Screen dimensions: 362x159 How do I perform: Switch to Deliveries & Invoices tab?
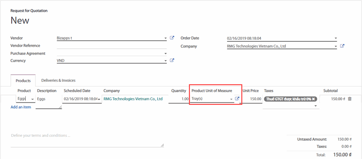58,80
